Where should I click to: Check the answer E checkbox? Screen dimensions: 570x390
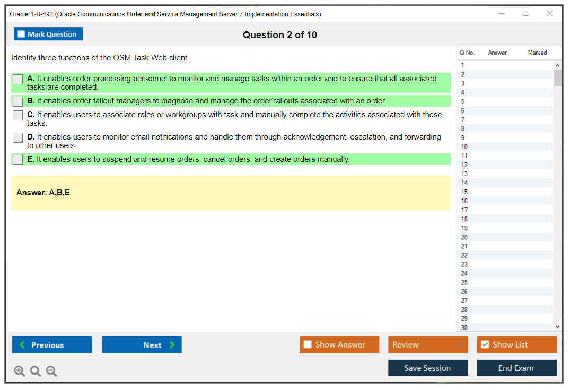point(17,159)
